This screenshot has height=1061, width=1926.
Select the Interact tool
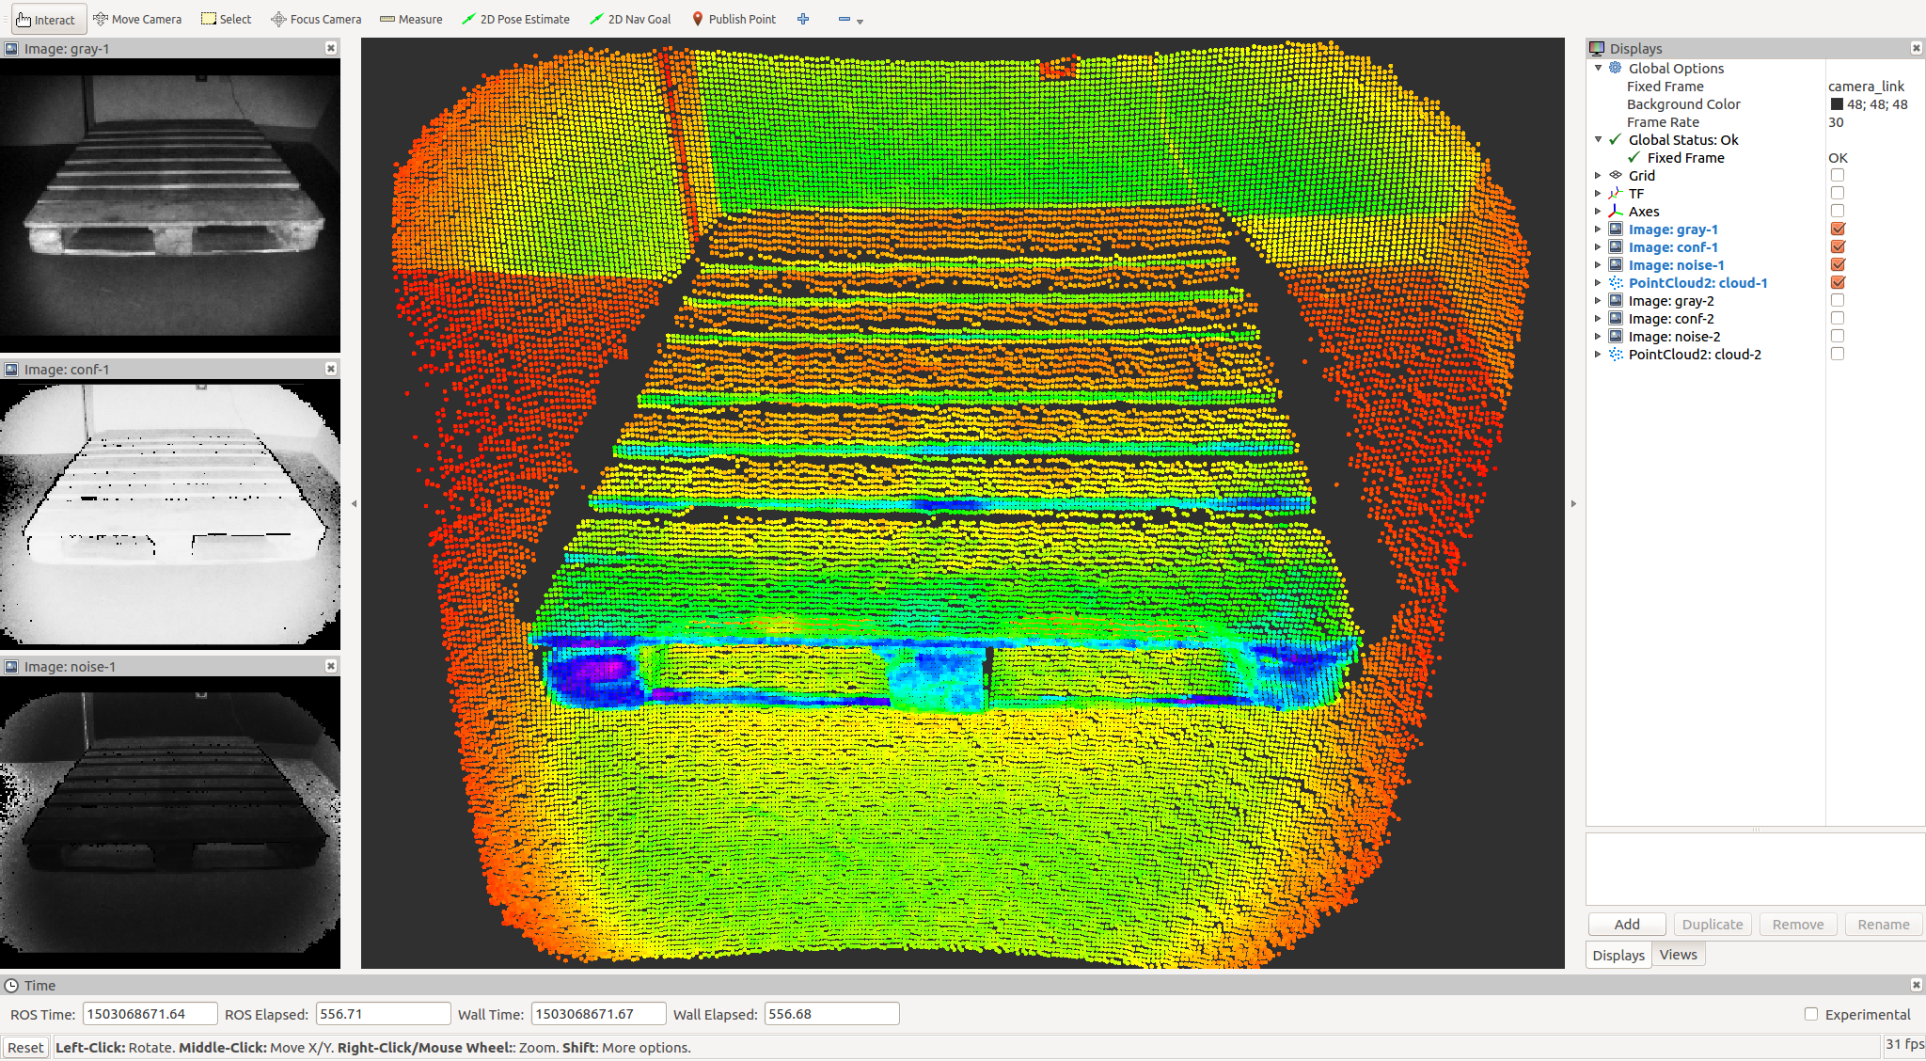45,19
